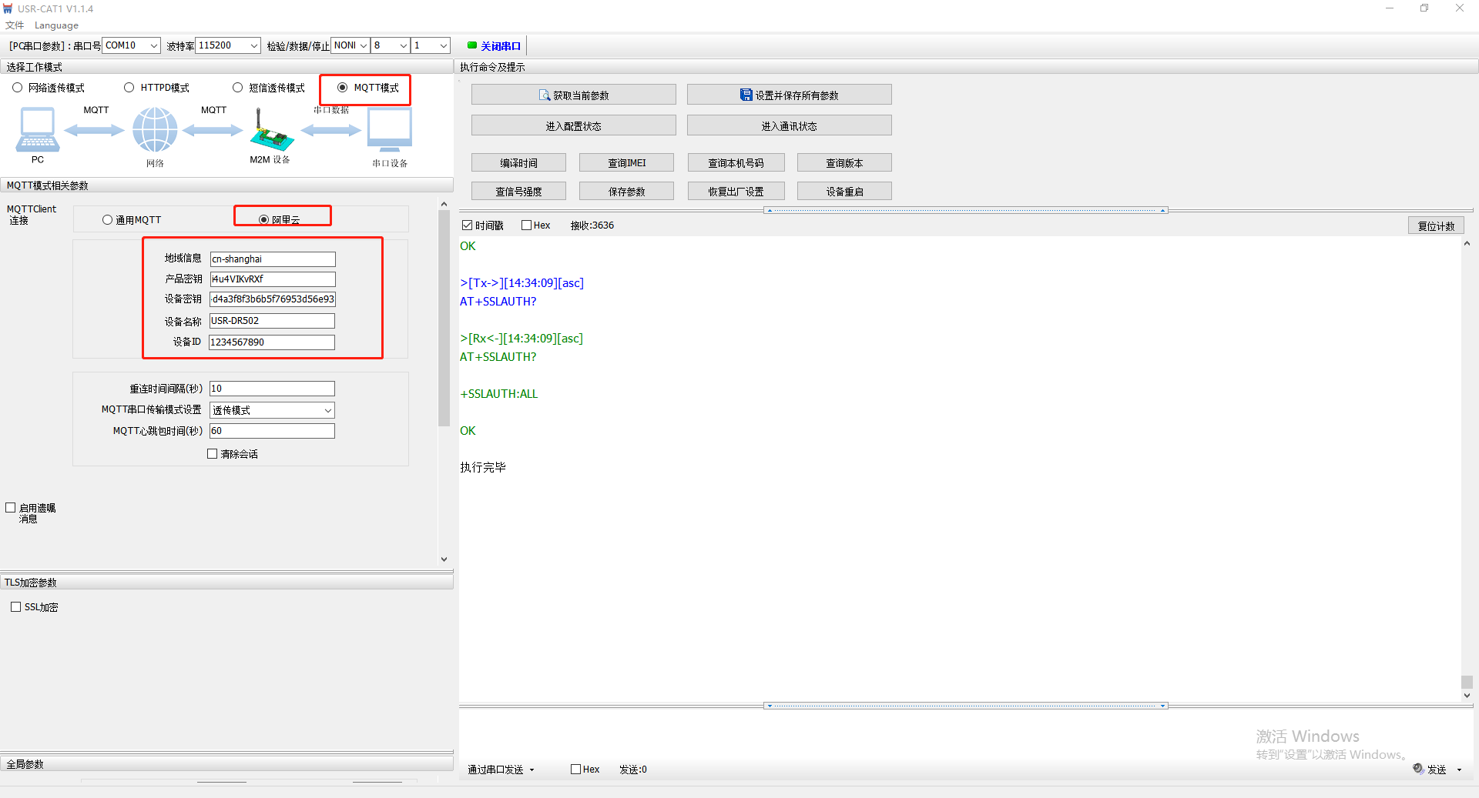The height and width of the screenshot is (798, 1479).
Task: Click the PC laptop icon in diagram
Action: pos(37,129)
